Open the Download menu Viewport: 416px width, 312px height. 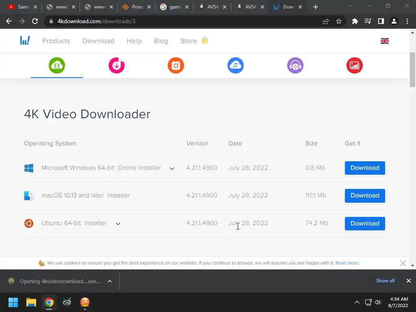pyautogui.click(x=98, y=41)
